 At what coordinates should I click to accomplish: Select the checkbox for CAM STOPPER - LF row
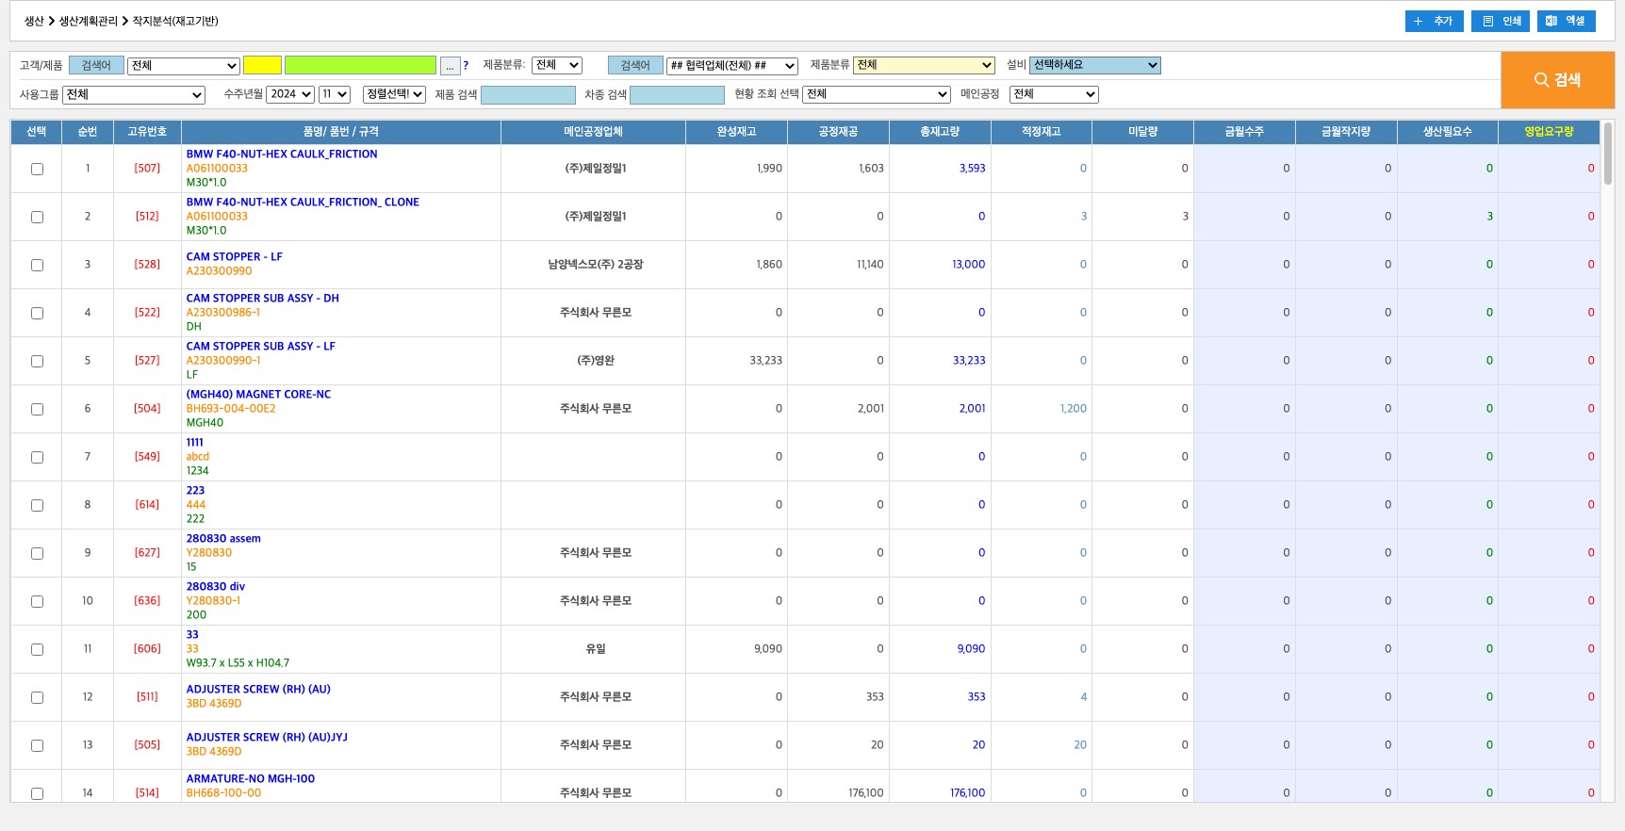(x=37, y=265)
